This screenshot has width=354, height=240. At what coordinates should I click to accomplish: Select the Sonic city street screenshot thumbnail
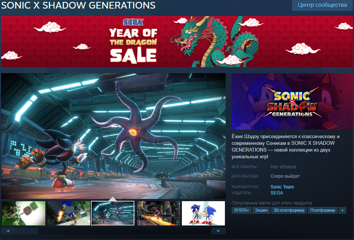pos(68,213)
